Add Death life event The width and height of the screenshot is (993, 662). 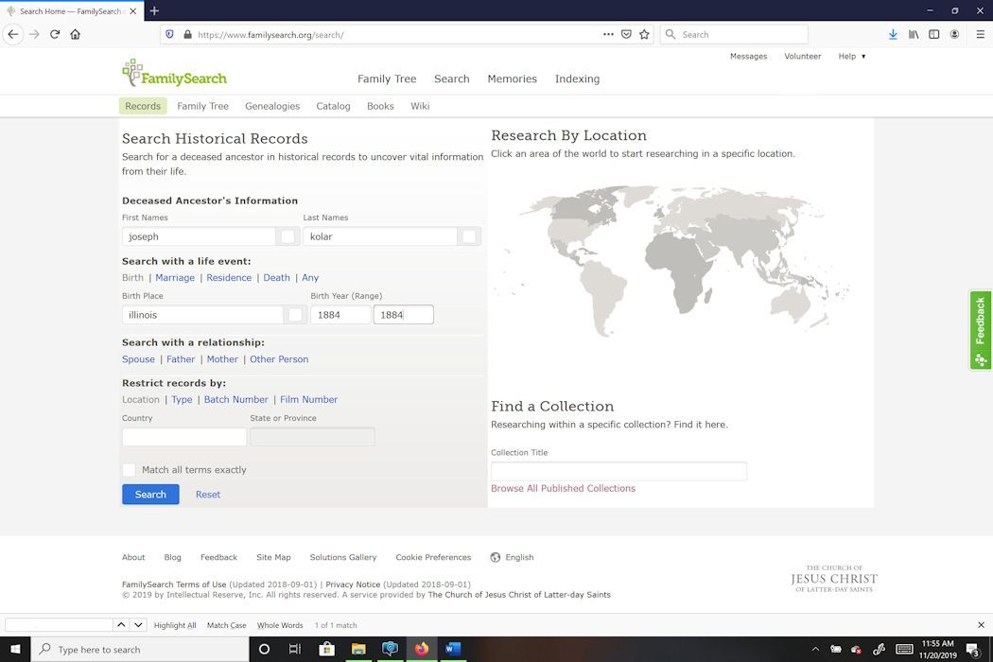click(x=277, y=277)
